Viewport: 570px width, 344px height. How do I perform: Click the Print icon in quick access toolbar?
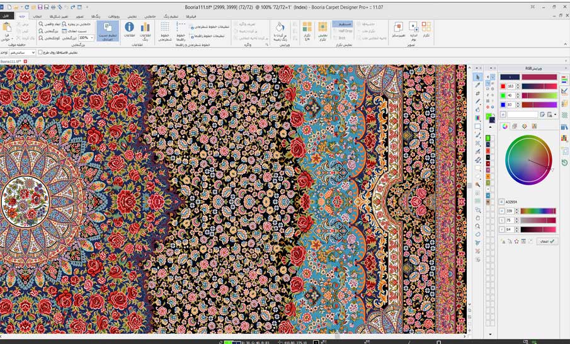53,7
